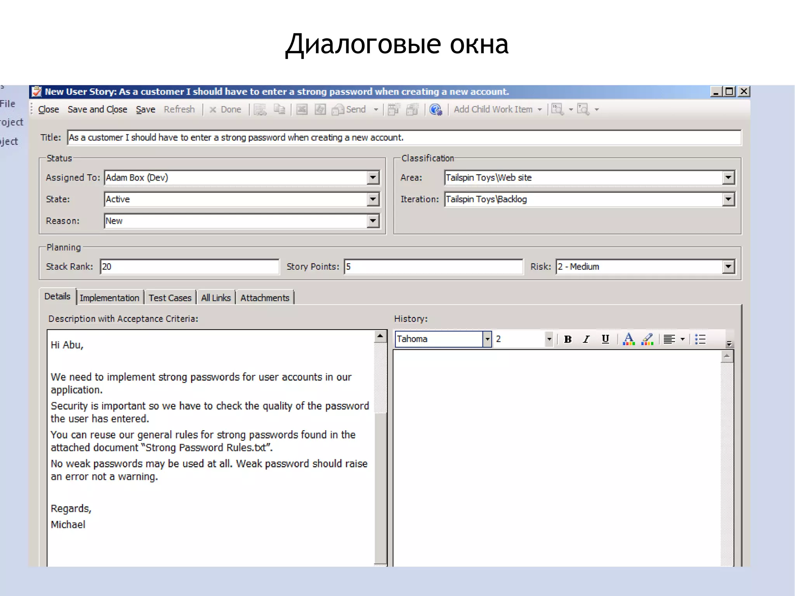Click the Story Points field

[x=434, y=267]
